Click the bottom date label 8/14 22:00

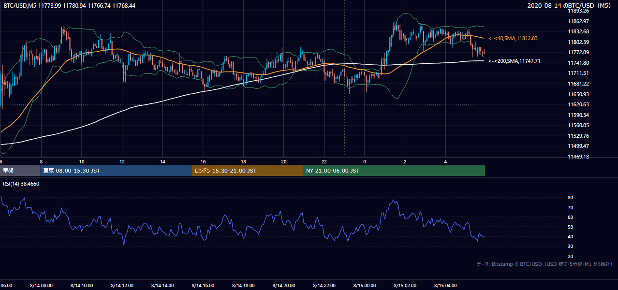(324, 285)
